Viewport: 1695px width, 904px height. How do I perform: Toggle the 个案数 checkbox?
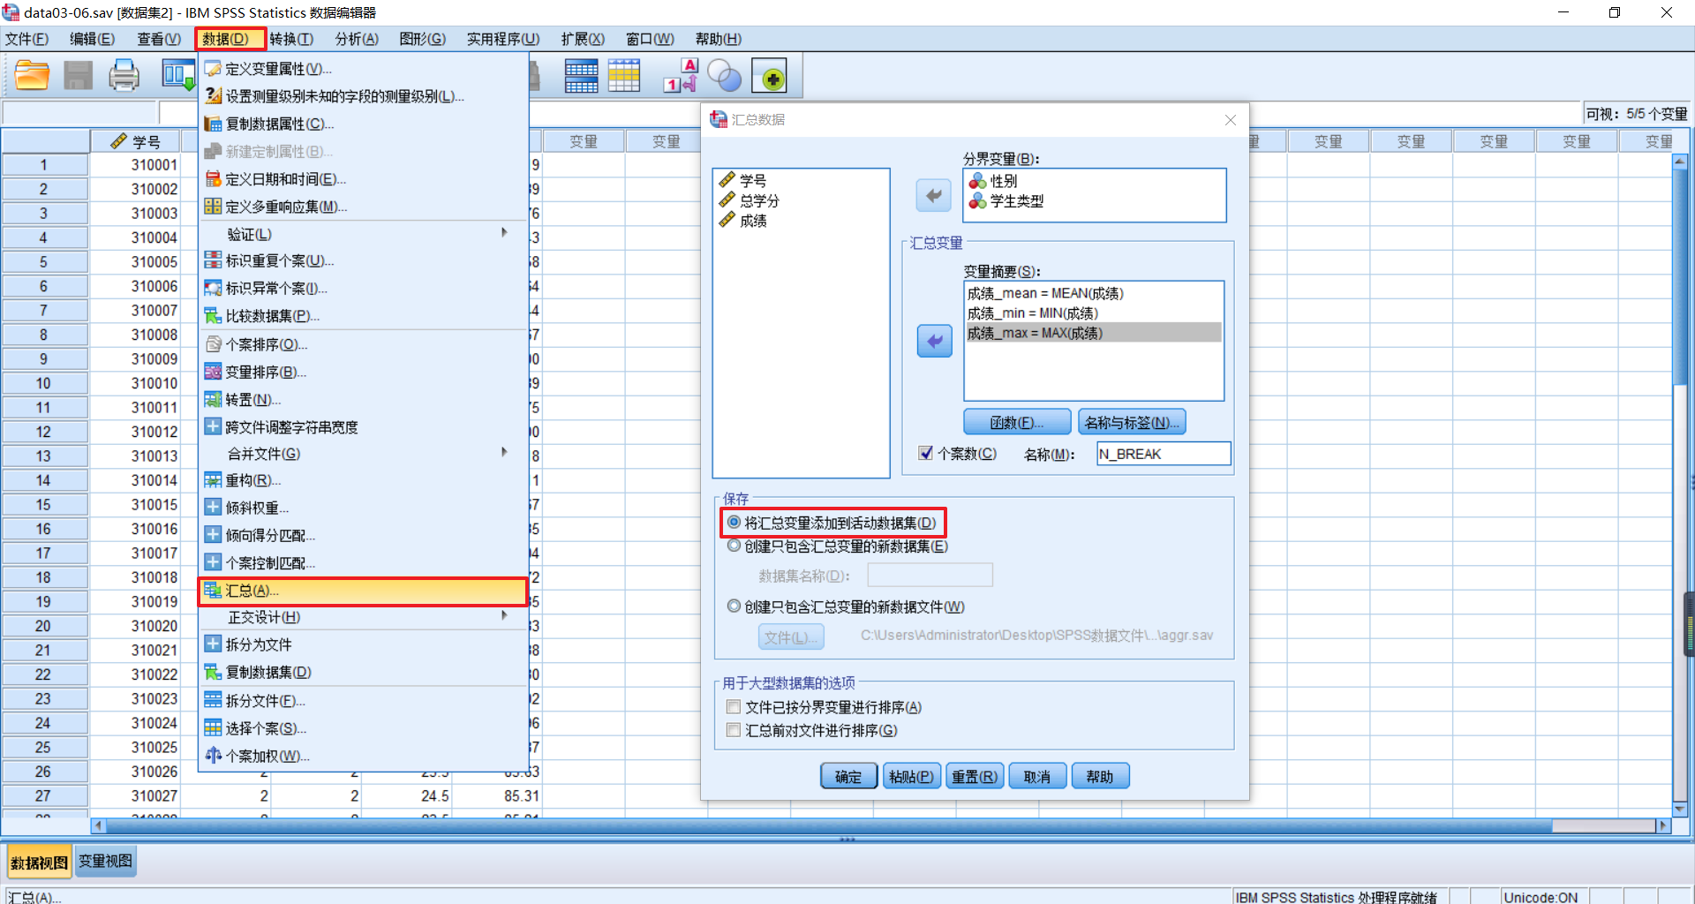[x=925, y=453]
